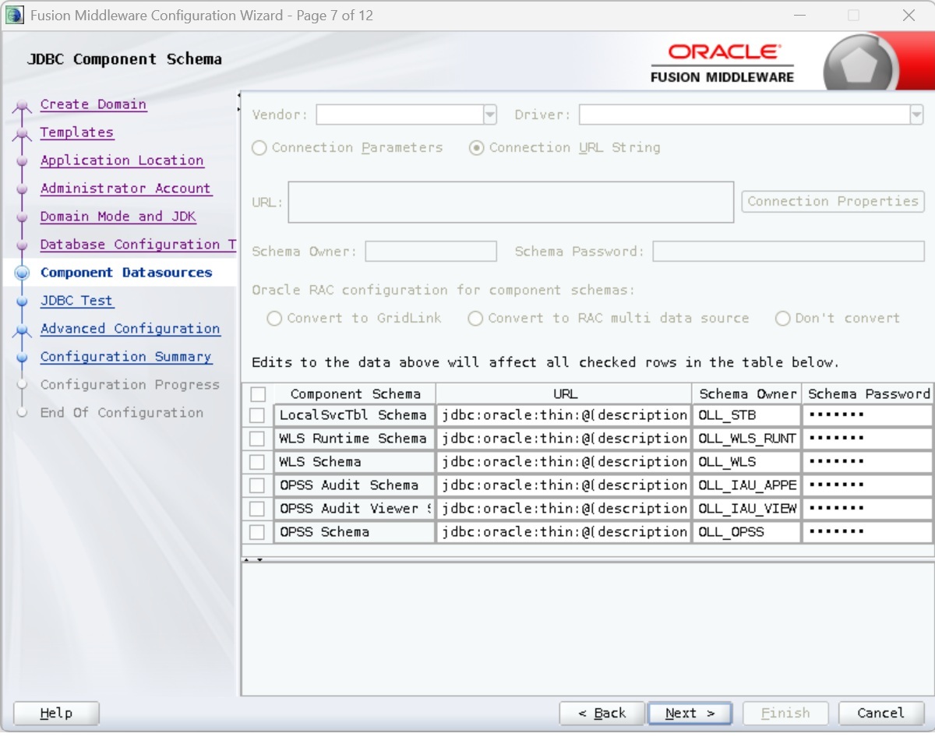Minimize the Configuration Wizard window
The height and width of the screenshot is (737, 935).
tap(799, 16)
